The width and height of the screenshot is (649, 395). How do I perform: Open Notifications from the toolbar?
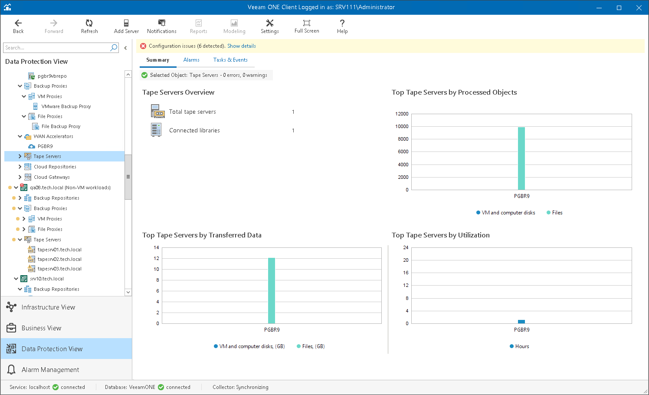coord(161,26)
